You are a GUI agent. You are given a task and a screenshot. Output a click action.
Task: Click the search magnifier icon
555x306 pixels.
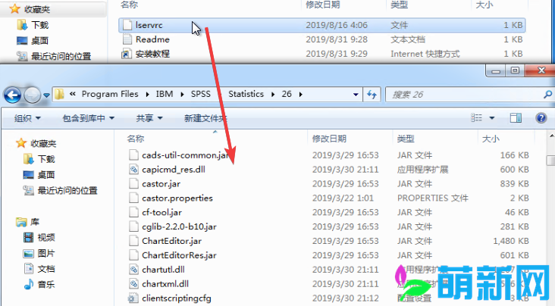(547, 95)
